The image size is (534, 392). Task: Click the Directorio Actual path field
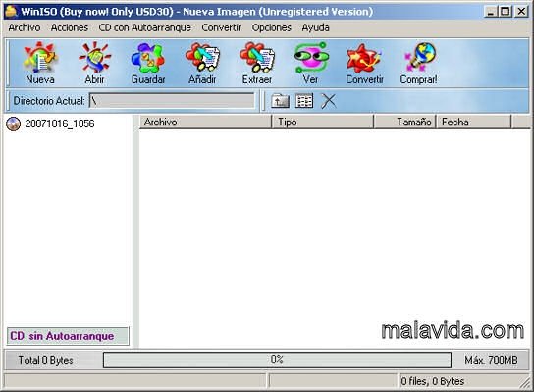coord(172,101)
